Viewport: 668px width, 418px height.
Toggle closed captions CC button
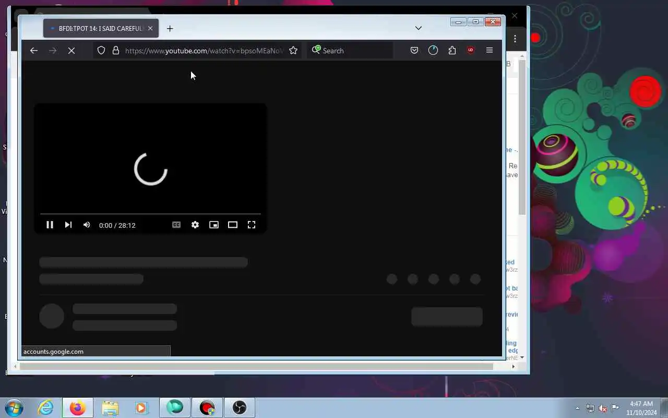[176, 225]
